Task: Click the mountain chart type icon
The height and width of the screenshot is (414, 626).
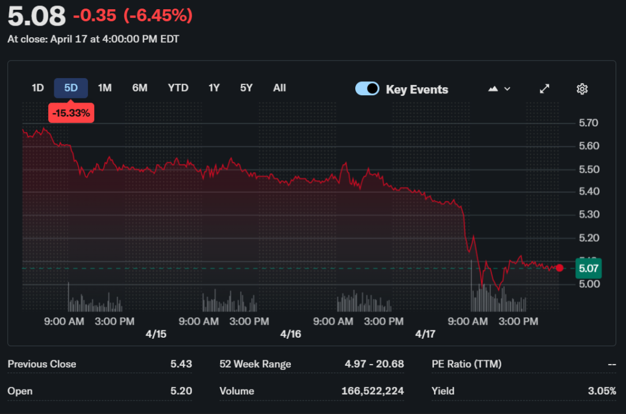Action: click(x=493, y=89)
